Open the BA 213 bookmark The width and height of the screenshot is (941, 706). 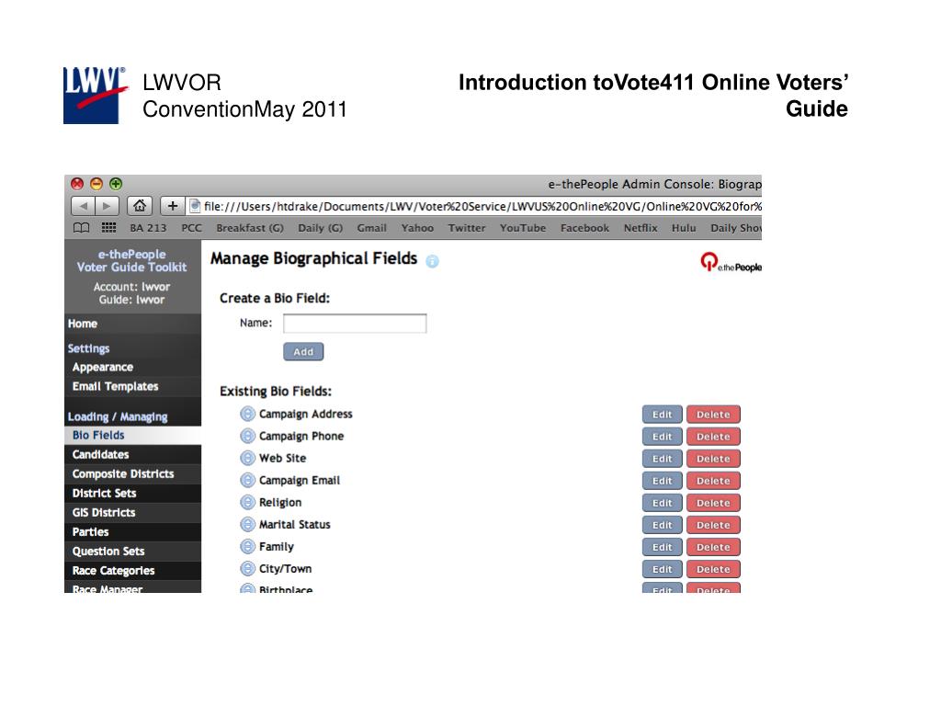tap(148, 228)
